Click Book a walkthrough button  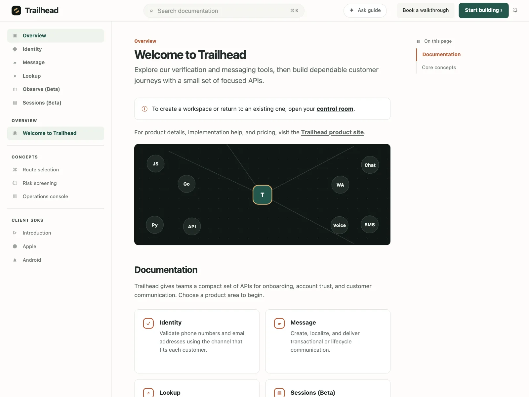click(x=426, y=10)
